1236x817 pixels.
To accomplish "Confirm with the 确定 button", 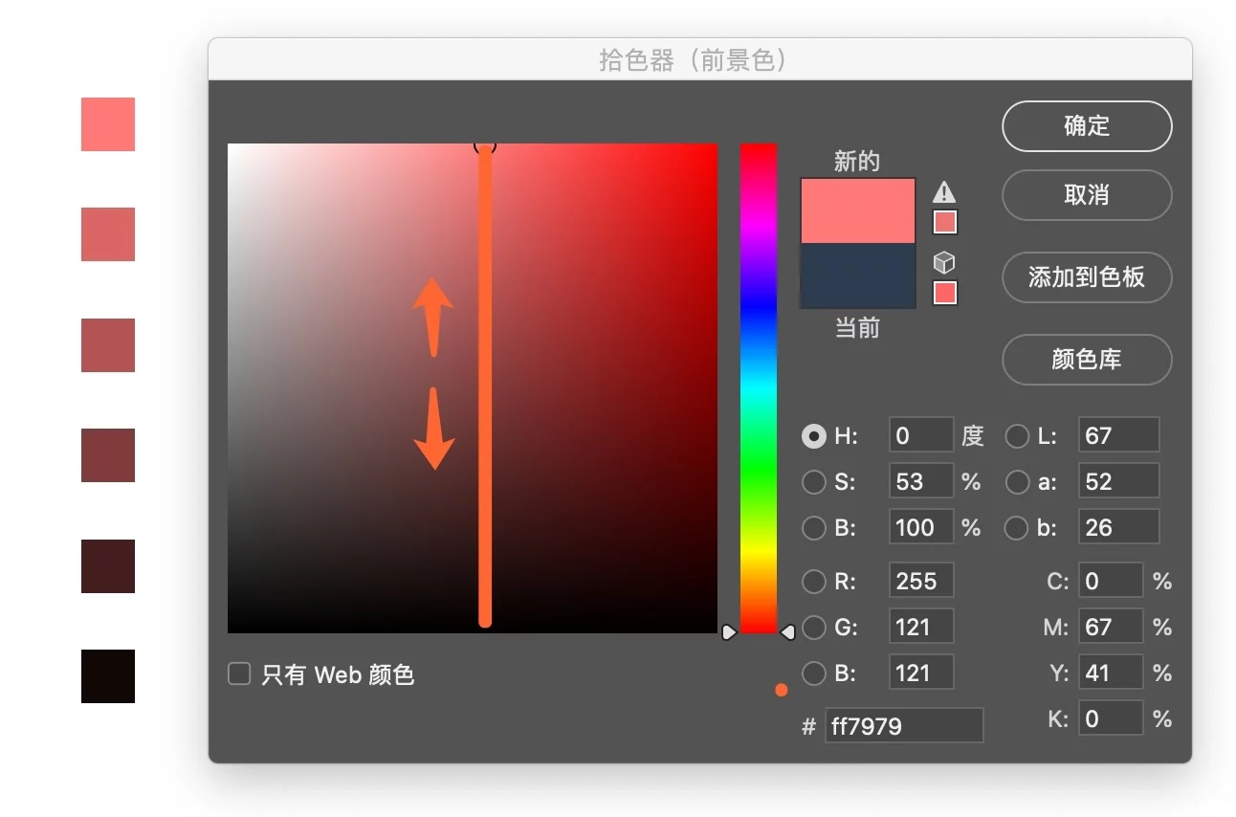I will (x=1087, y=126).
